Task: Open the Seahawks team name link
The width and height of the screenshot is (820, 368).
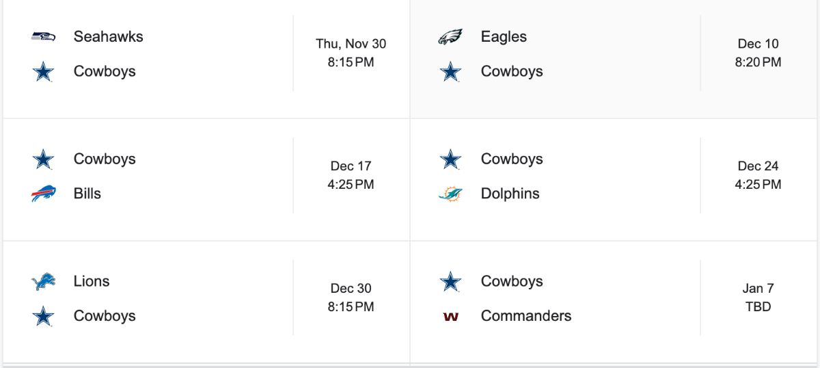Action: pyautogui.click(x=108, y=36)
